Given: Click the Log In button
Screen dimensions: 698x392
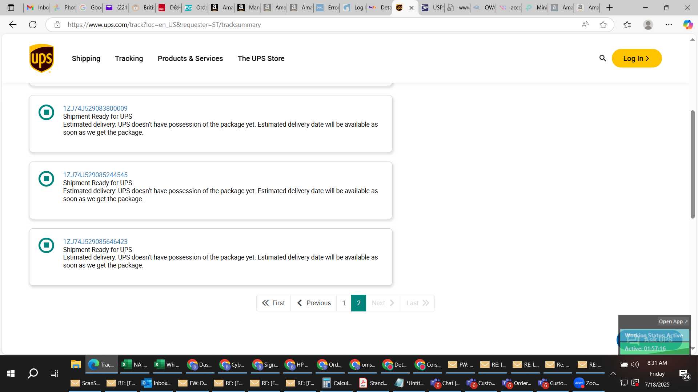Looking at the screenshot, I should point(637,58).
